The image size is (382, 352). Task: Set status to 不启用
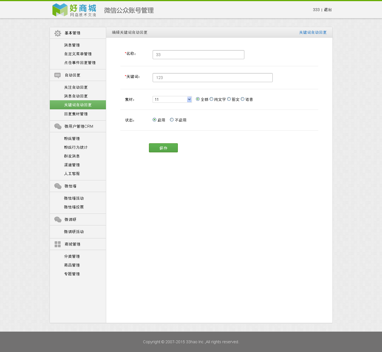click(172, 120)
